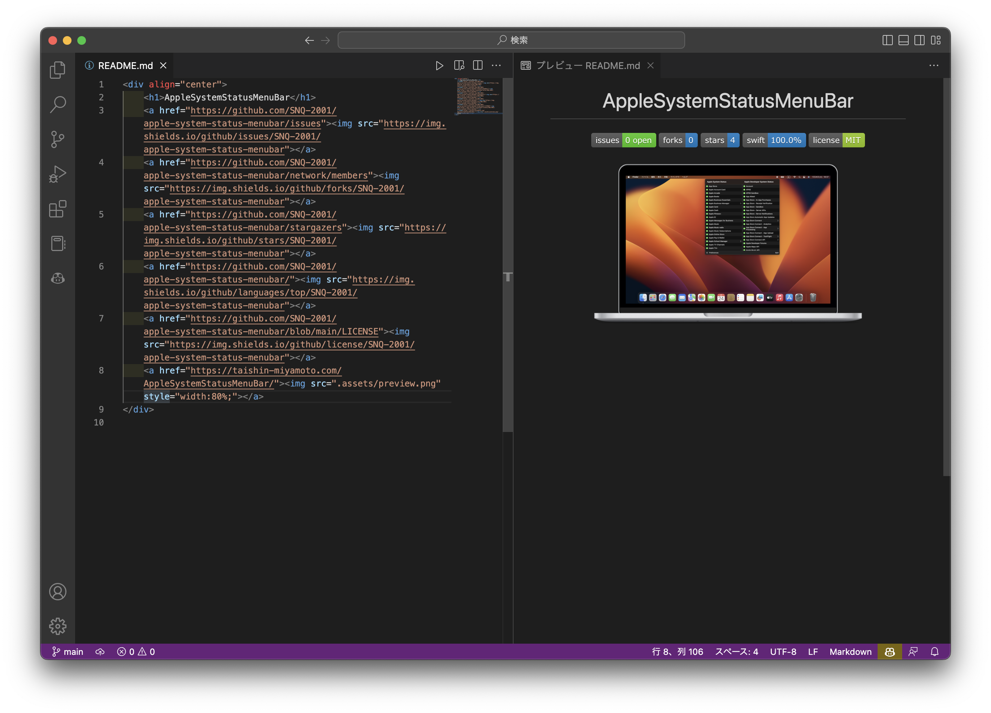The width and height of the screenshot is (991, 713).
Task: Open notifications bell in status bar
Action: [x=935, y=651]
